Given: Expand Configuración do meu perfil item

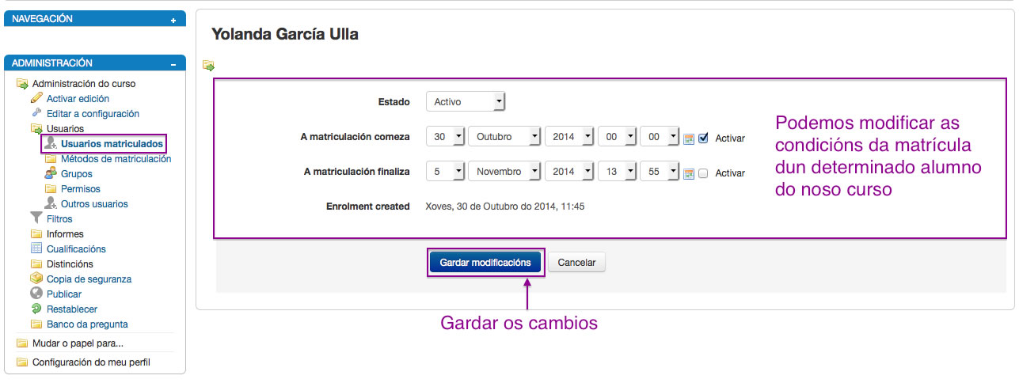Looking at the screenshot, I should [91, 362].
